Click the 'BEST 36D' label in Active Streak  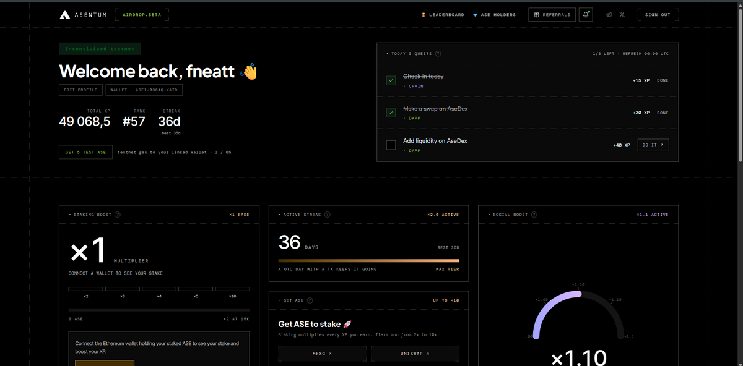point(448,247)
